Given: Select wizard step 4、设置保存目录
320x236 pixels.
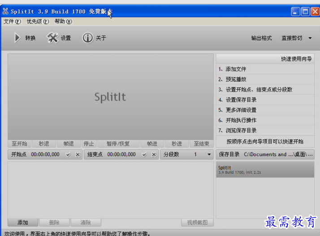Looking at the screenshot, I should pos(265,100).
